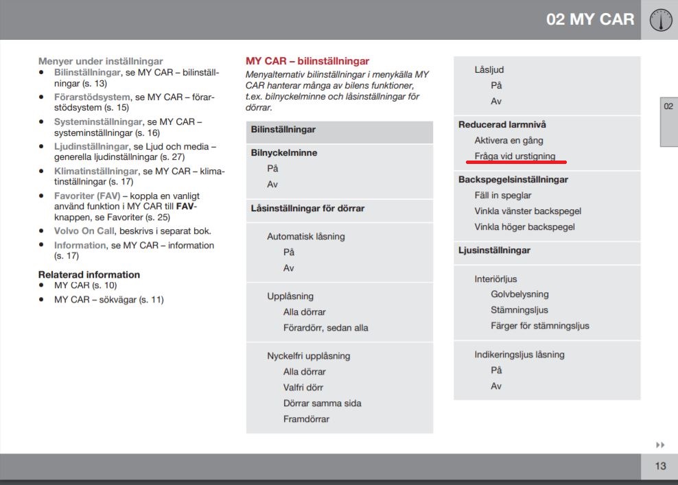
Task: Select the 02 chapter tab on right edge
Action: pos(668,122)
